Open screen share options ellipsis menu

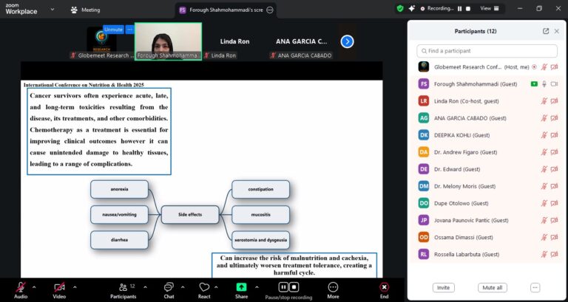tap(270, 10)
